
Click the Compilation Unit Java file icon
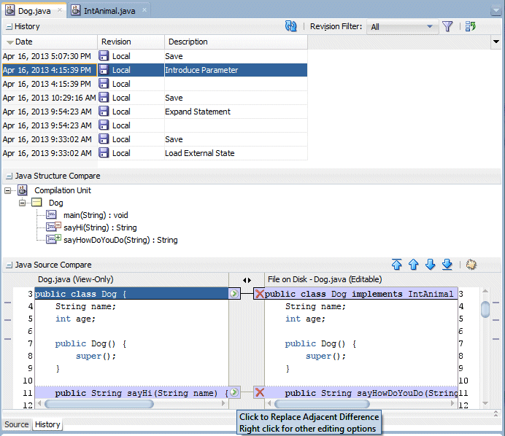(23, 190)
